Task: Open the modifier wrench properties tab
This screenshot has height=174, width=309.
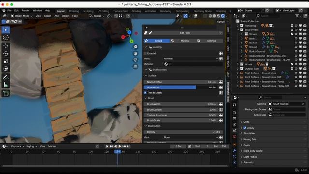Action: click(x=234, y=150)
